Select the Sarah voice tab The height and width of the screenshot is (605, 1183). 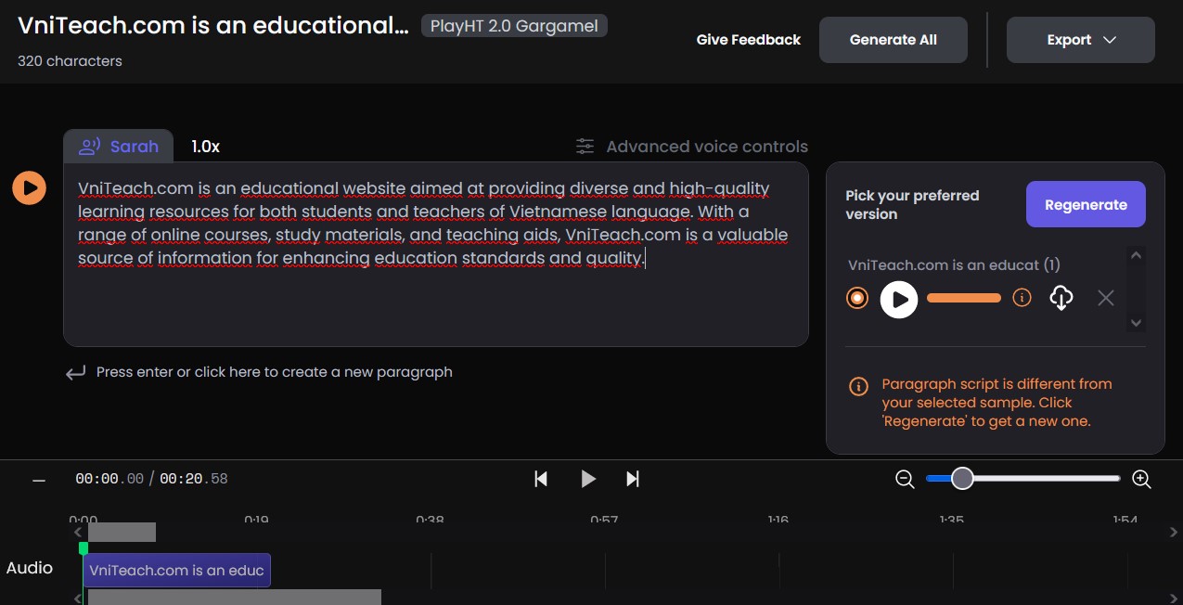(x=119, y=146)
